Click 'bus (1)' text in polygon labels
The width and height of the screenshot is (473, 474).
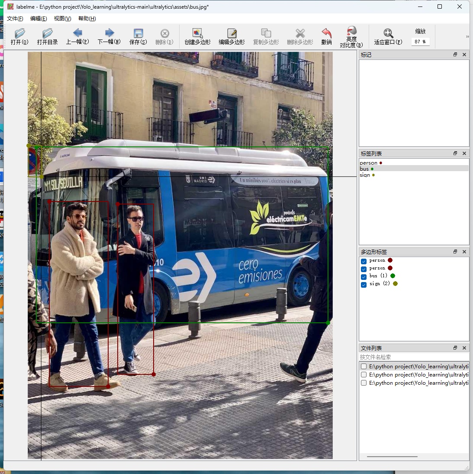[x=378, y=276]
